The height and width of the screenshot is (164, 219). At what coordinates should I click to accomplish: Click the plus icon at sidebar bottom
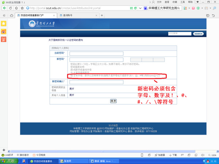[x=4, y=150]
